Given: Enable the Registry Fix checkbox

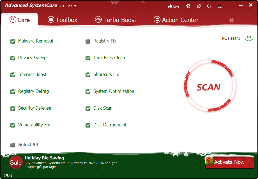Looking at the screenshot, I should pos(88,41).
